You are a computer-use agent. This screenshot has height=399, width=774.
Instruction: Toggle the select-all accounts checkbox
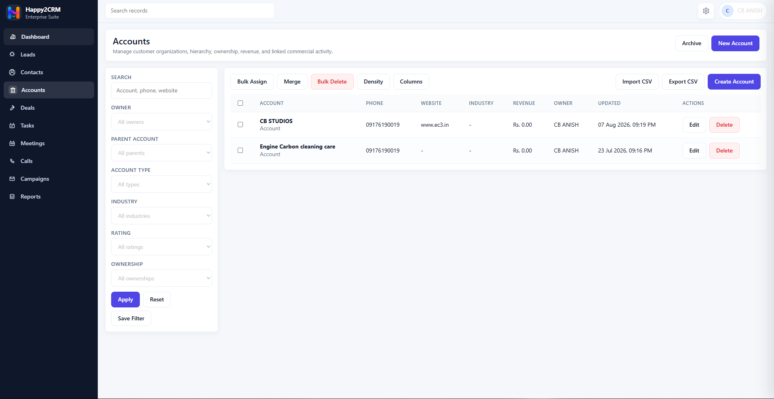[240, 103]
